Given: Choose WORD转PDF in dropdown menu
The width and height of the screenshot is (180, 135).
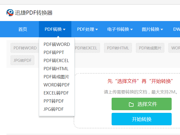Looking at the screenshot, I should pyautogui.click(x=57, y=85).
